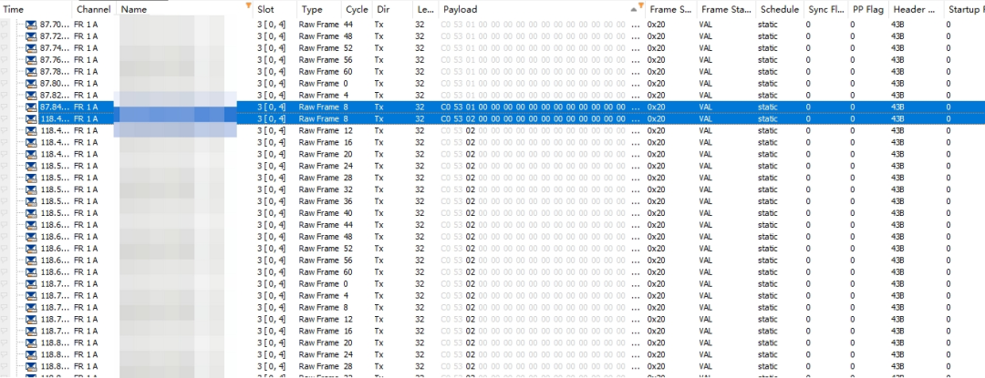Toggle the marker beside the 87.70 row
Viewport: 985px width, 378px height.
(x=6, y=25)
